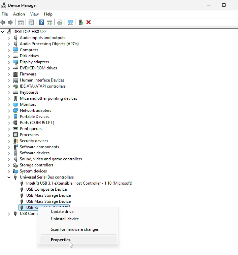
Task: Select the highlighted USB Root Hub entry
Action: [x=32, y=208]
